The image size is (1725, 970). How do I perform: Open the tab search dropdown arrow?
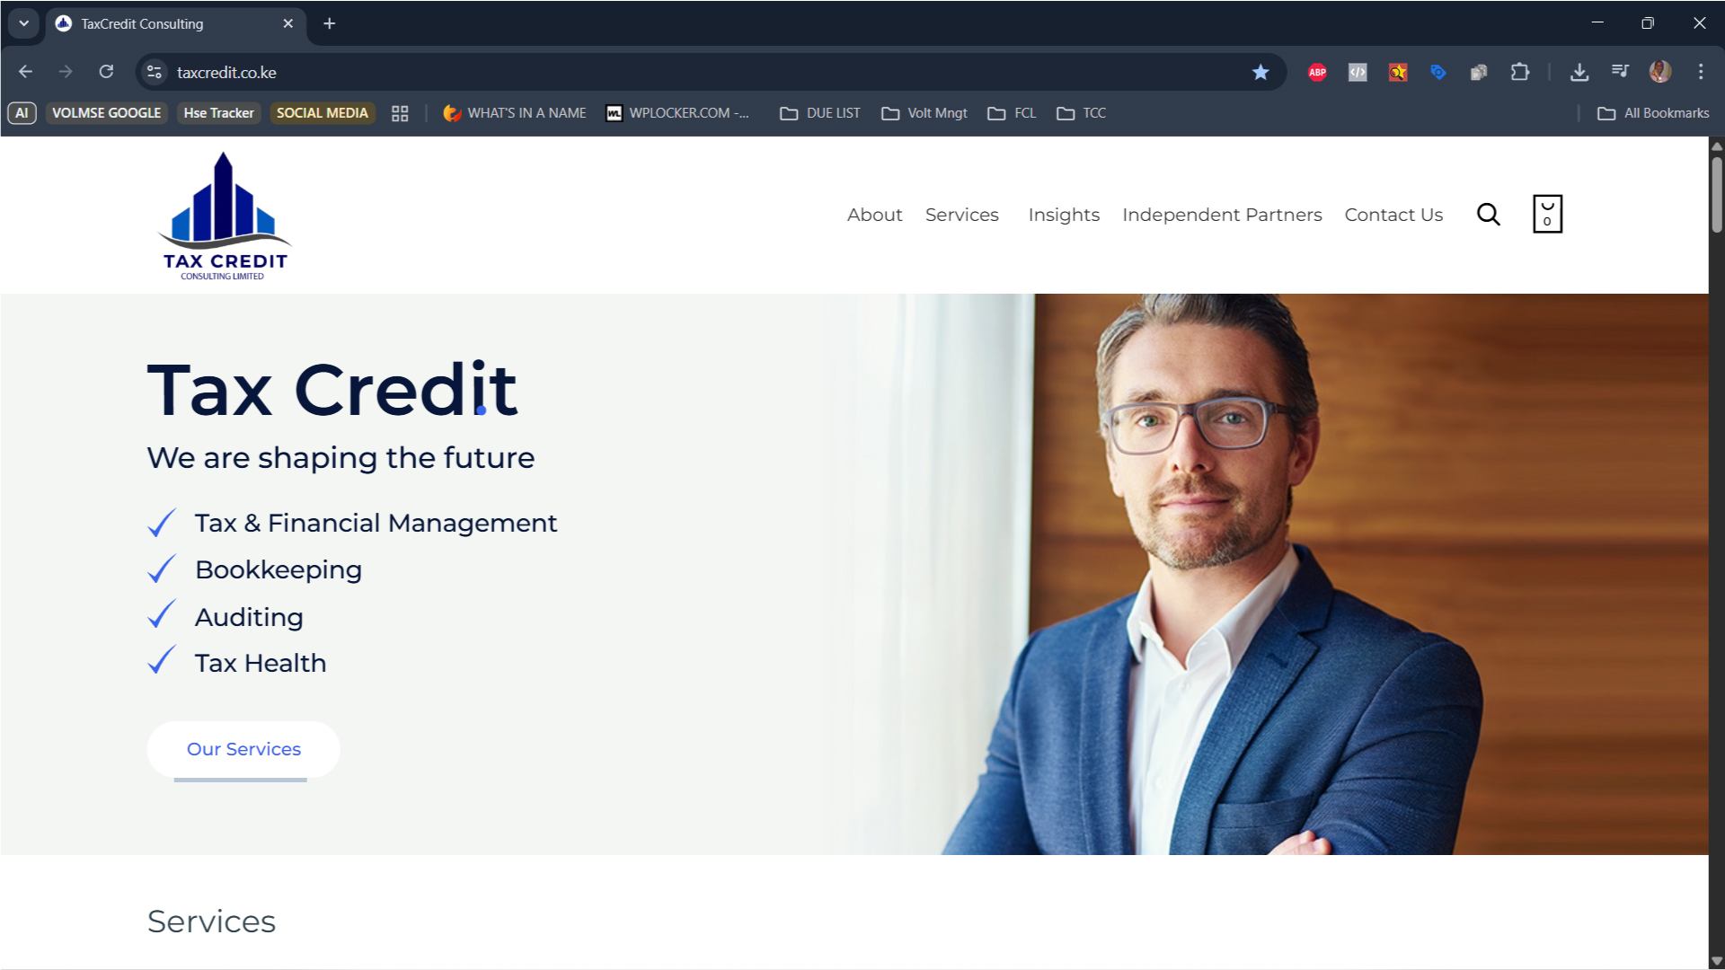click(24, 23)
